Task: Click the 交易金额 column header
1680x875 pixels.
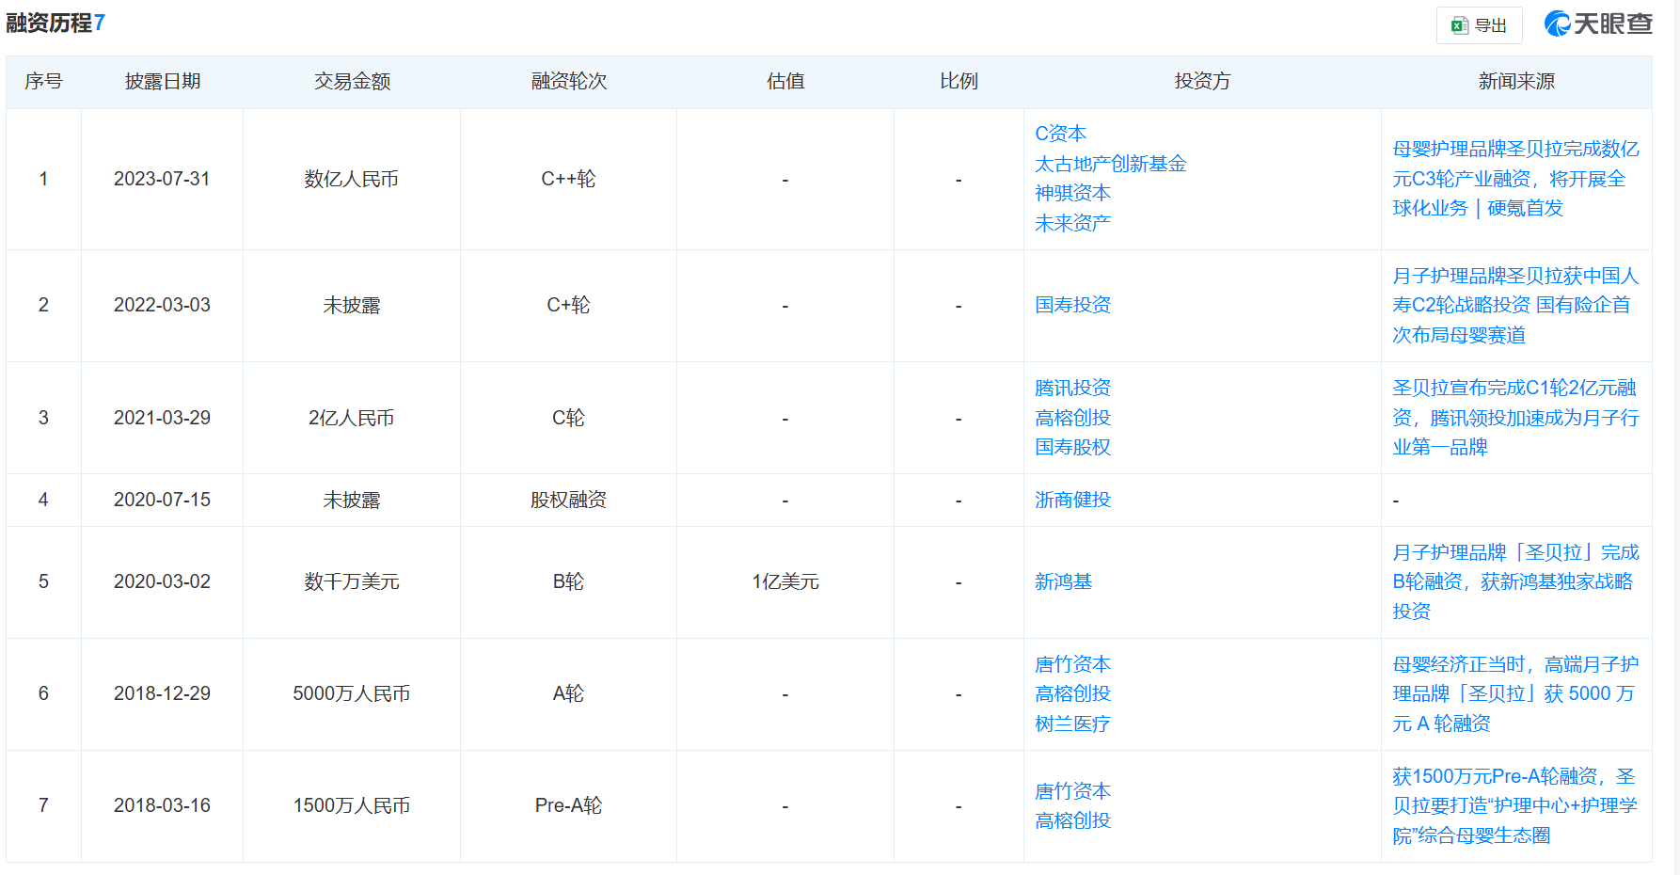Action: (x=352, y=82)
